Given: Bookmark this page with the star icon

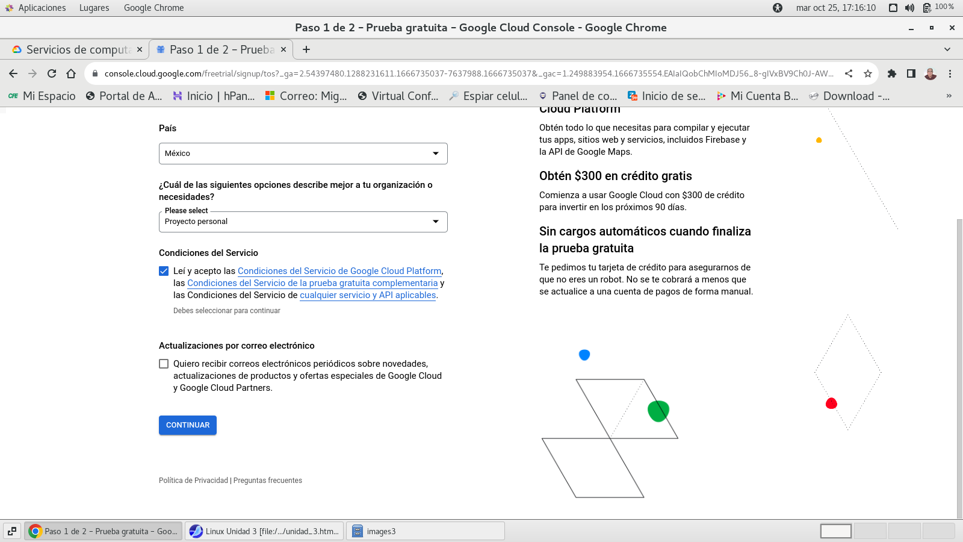Looking at the screenshot, I should click(867, 73).
